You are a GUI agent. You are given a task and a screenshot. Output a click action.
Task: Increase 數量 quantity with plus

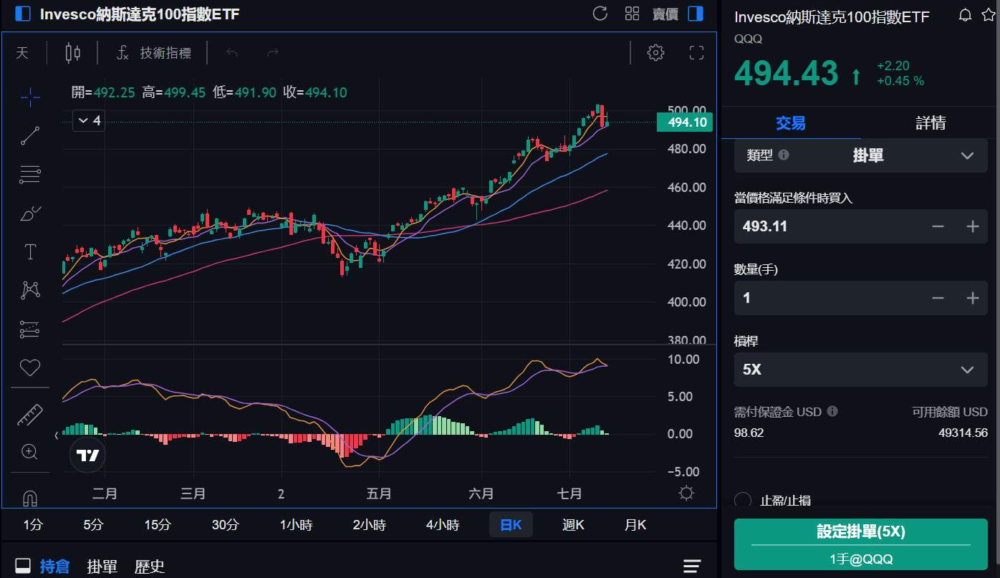[972, 298]
